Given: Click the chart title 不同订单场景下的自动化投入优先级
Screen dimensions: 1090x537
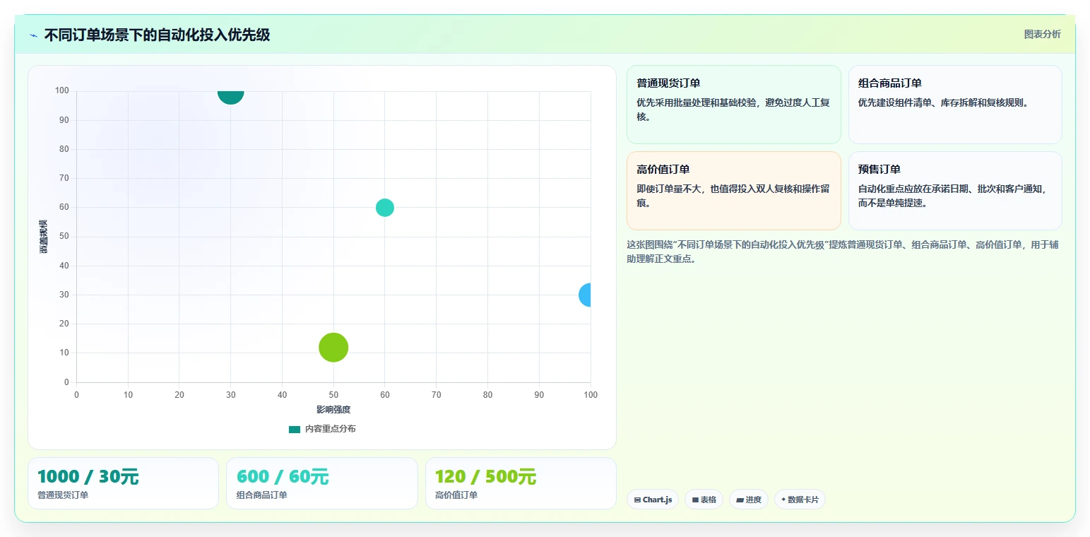Looking at the screenshot, I should [157, 35].
